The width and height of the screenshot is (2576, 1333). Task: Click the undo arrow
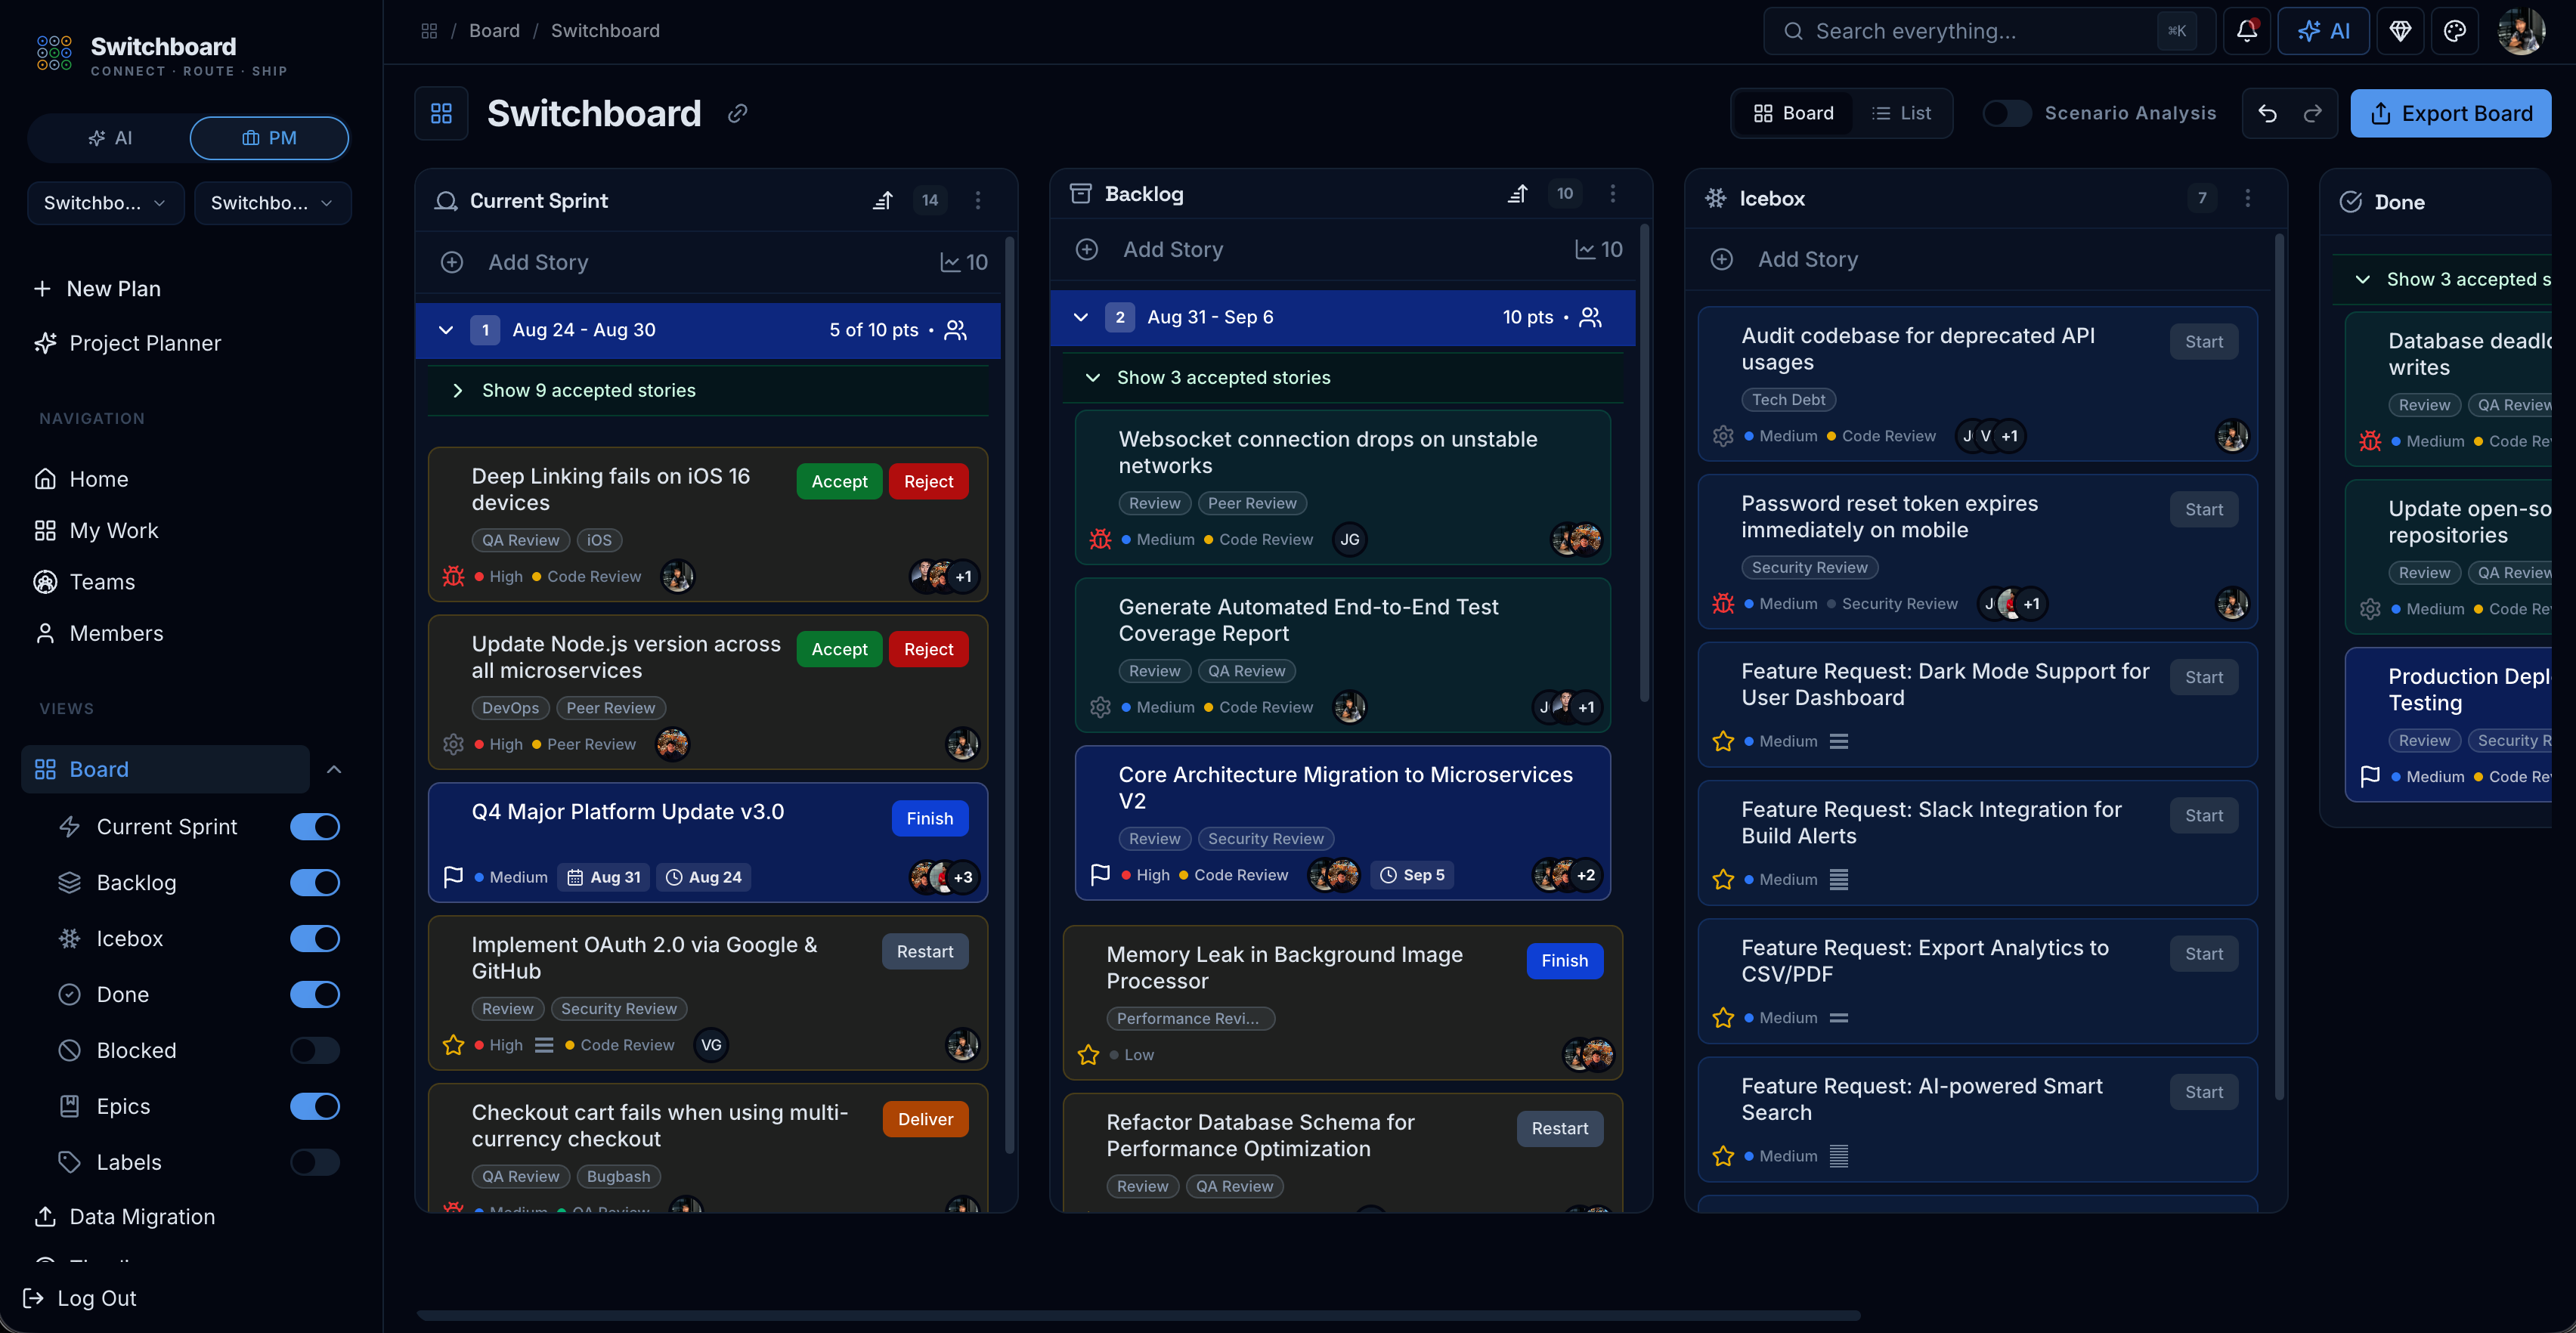(x=2267, y=113)
